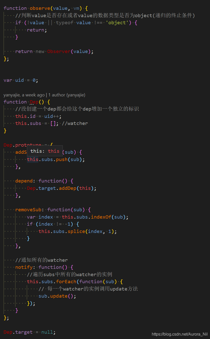
Task: Place cursor on the 'observe' function name
Action: (x=40, y=8)
